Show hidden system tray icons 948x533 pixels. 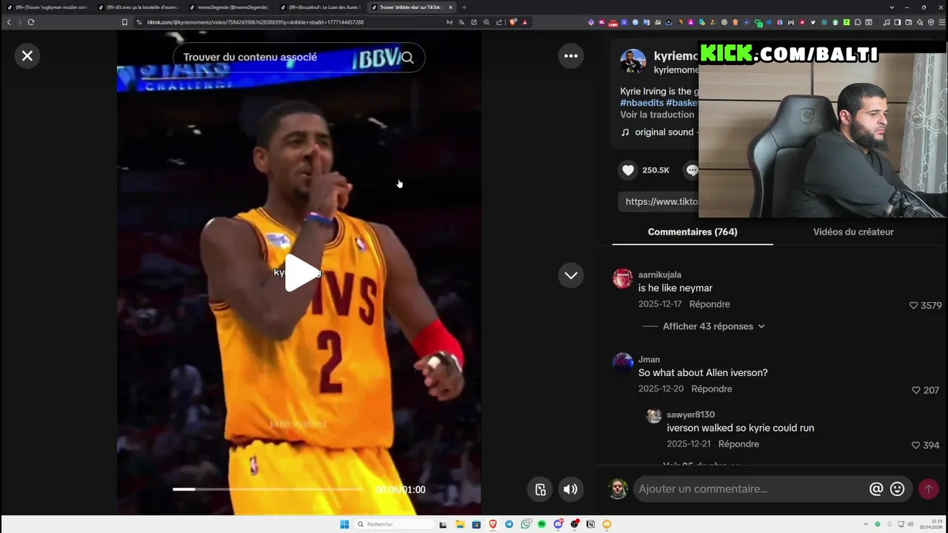coord(866,524)
